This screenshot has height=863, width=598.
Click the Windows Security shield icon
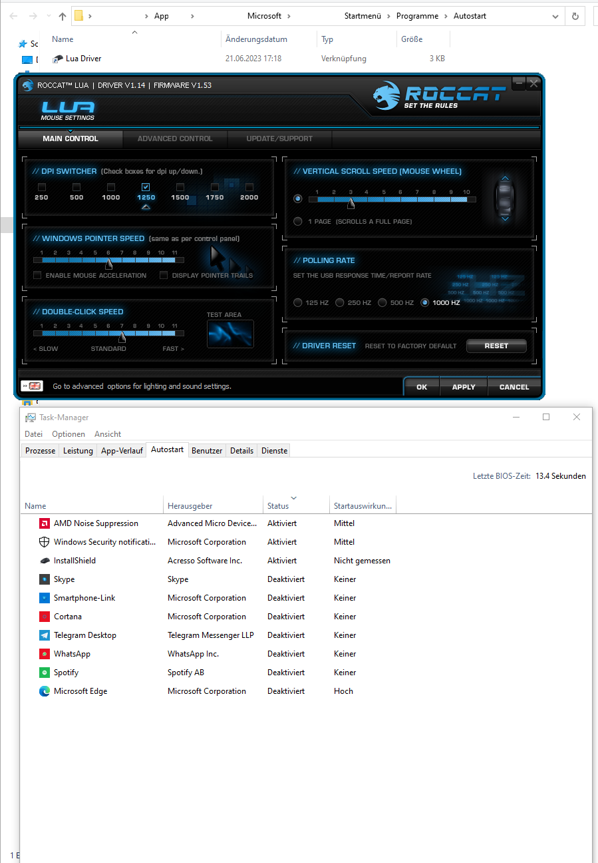coord(45,542)
